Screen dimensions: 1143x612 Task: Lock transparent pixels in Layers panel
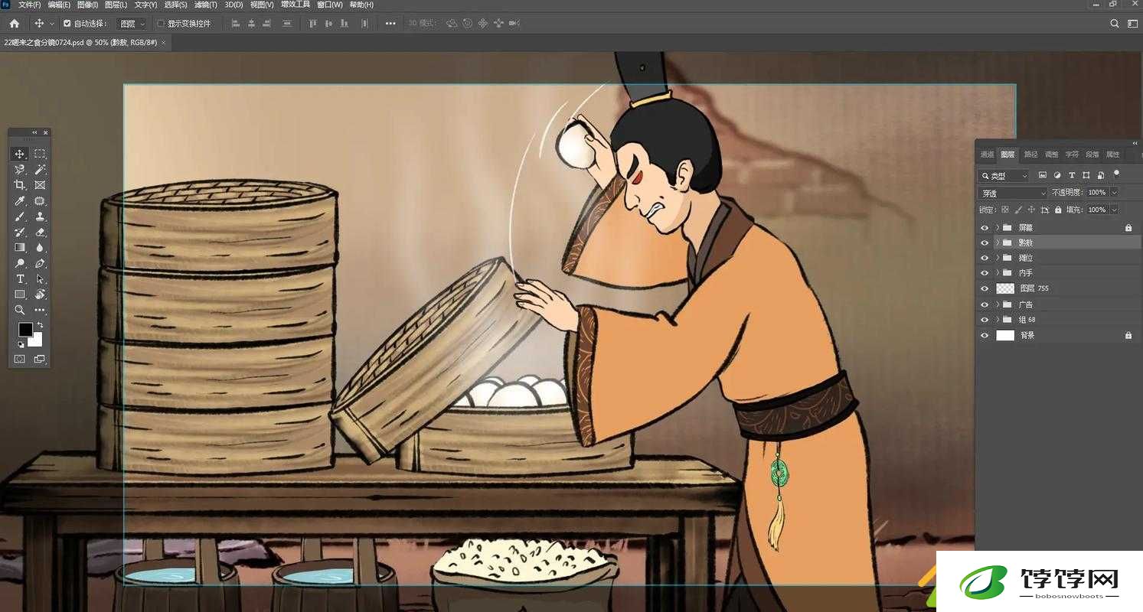tap(1004, 210)
